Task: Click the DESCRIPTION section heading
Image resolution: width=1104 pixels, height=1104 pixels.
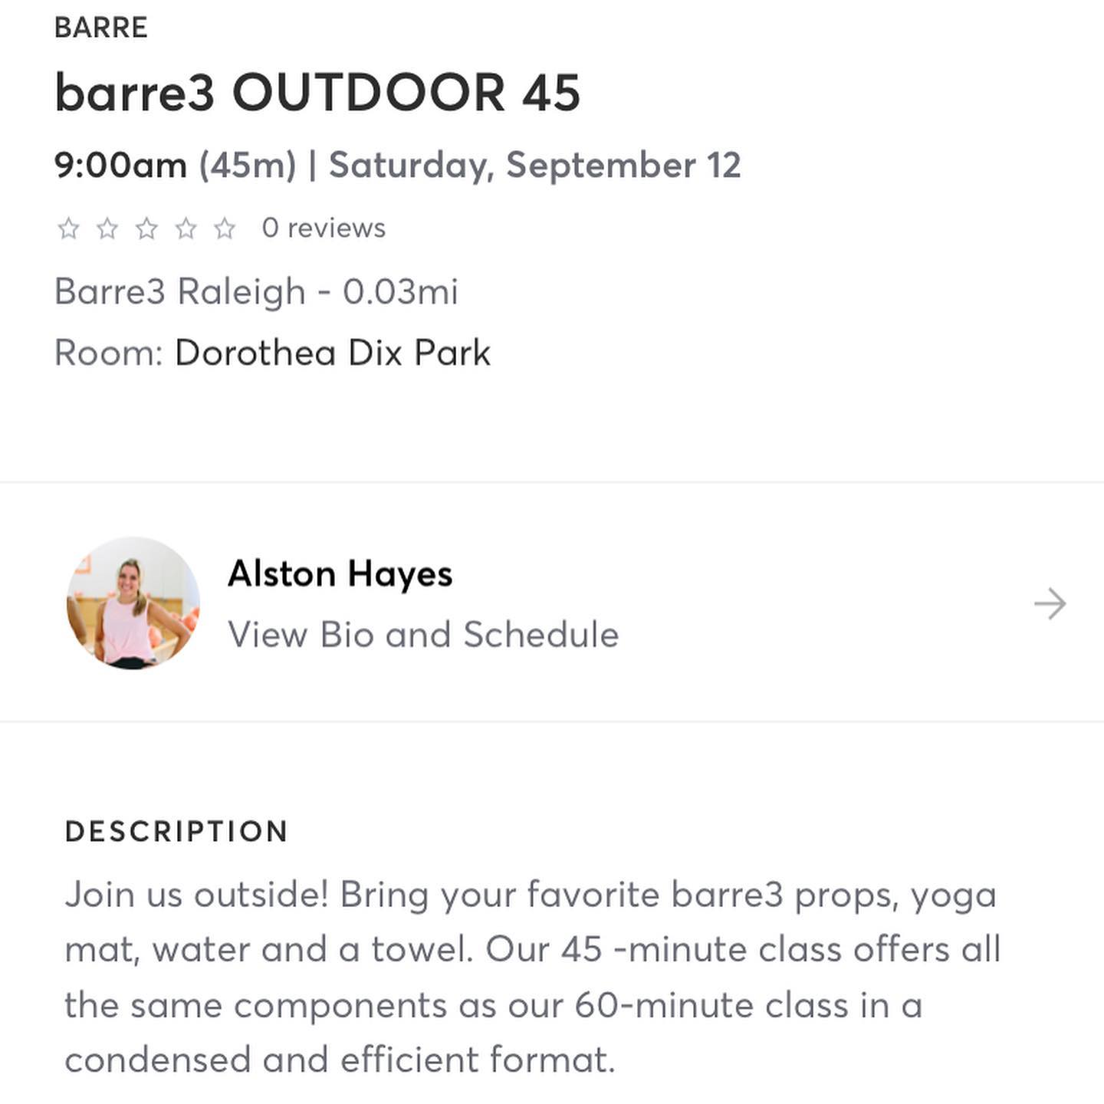Action: [x=176, y=832]
